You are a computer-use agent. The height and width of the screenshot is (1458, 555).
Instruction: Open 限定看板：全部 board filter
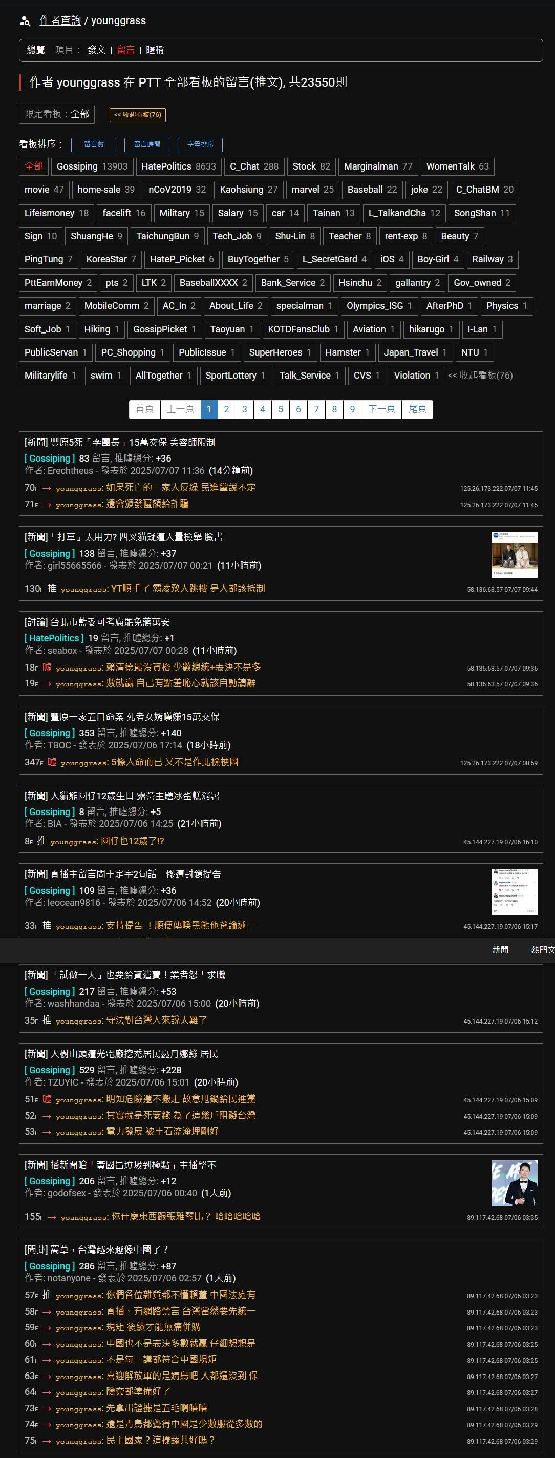[56, 114]
